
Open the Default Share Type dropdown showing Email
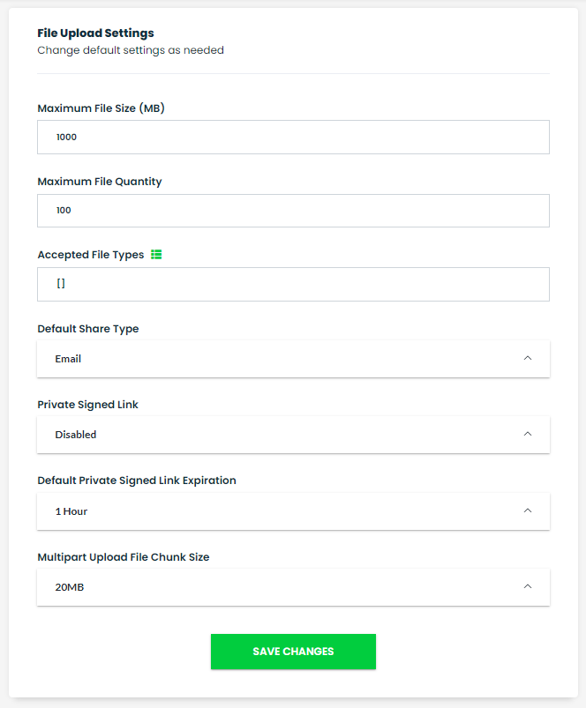(282, 359)
